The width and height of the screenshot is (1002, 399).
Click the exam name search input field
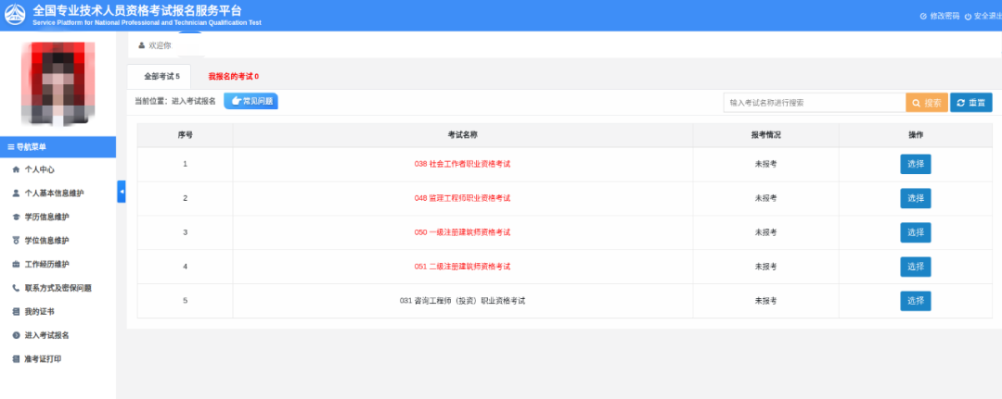[x=814, y=103]
